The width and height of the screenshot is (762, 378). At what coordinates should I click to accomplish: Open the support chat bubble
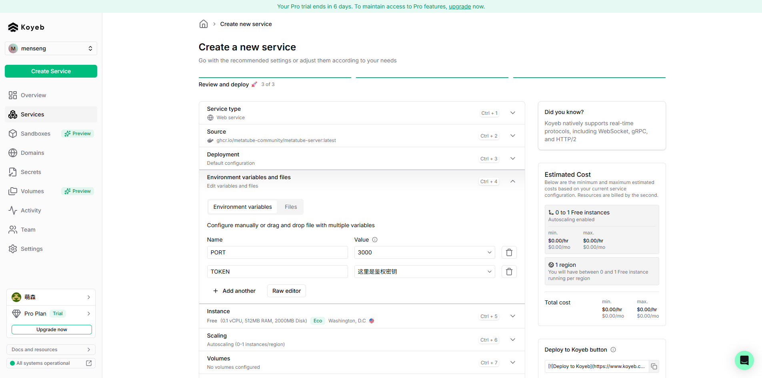coord(744,360)
